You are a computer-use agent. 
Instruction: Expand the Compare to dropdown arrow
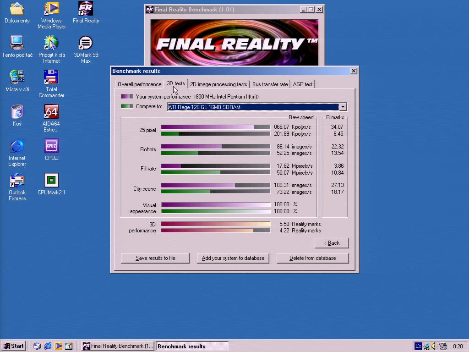pyautogui.click(x=343, y=107)
